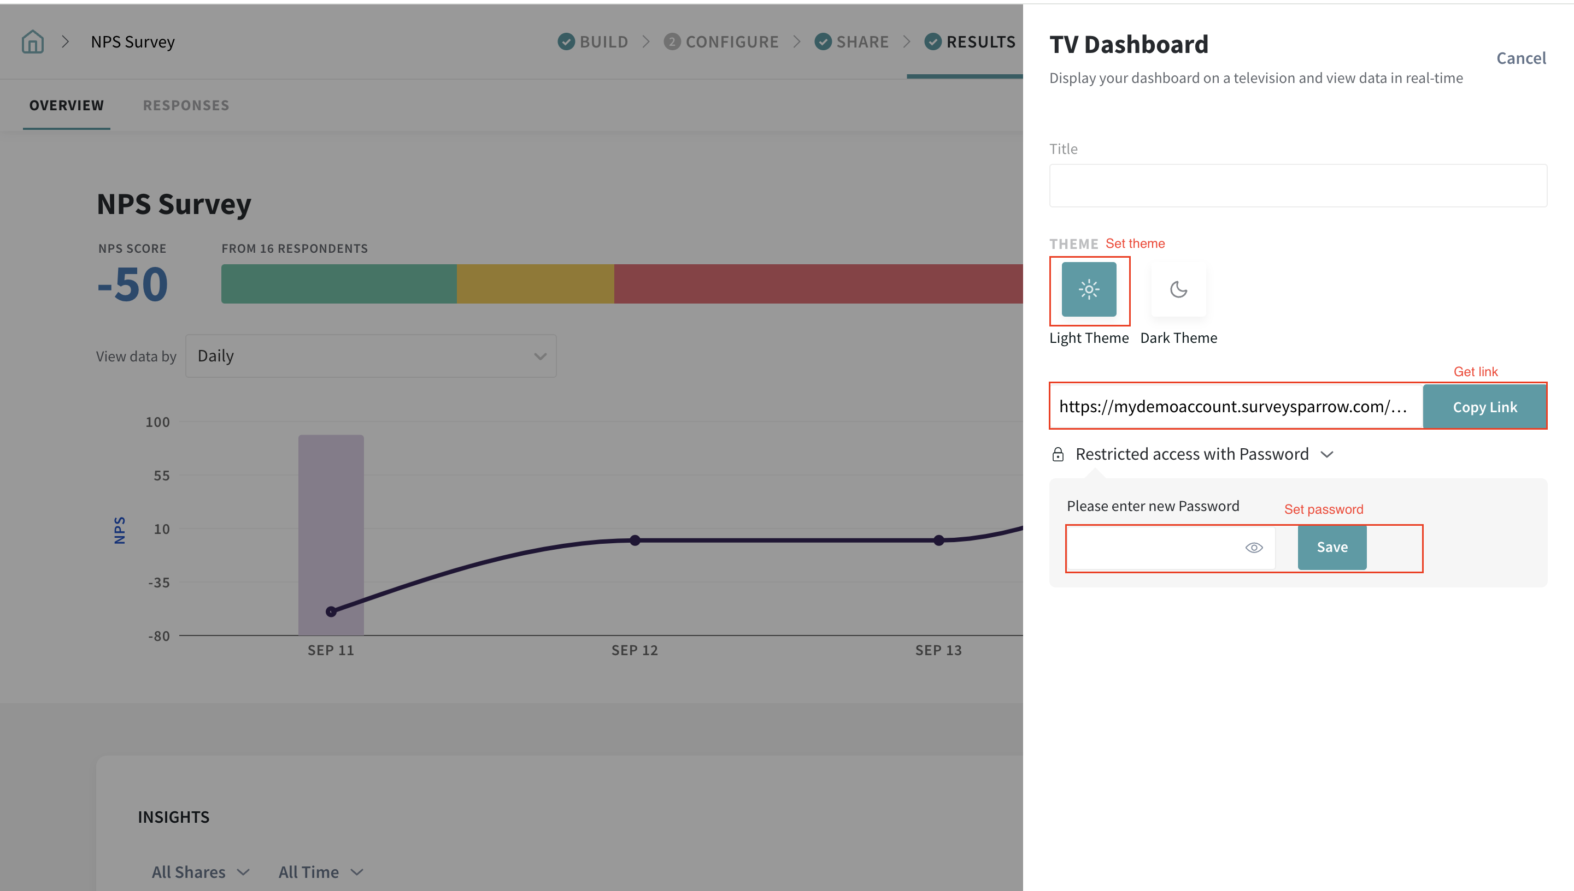Screen dimensions: 1574x891
Task: Toggle password visibility eye icon
Action: point(1254,548)
